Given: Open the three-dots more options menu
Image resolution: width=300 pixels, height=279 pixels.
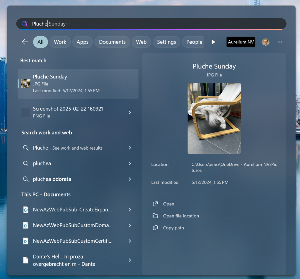Looking at the screenshot, I should [280, 42].
